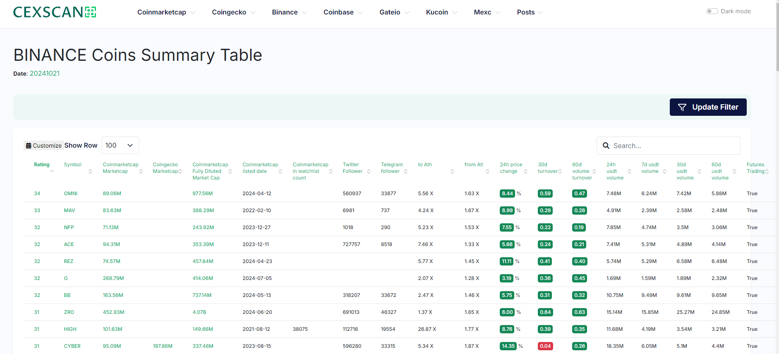
Task: Click the Binance menu chevron
Action: pos(304,13)
